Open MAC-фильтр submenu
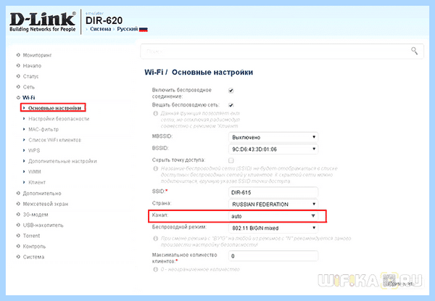The image size is (435, 301). [43, 129]
